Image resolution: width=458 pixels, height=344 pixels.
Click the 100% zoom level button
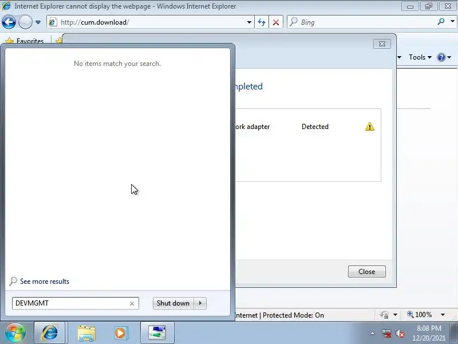click(420, 315)
